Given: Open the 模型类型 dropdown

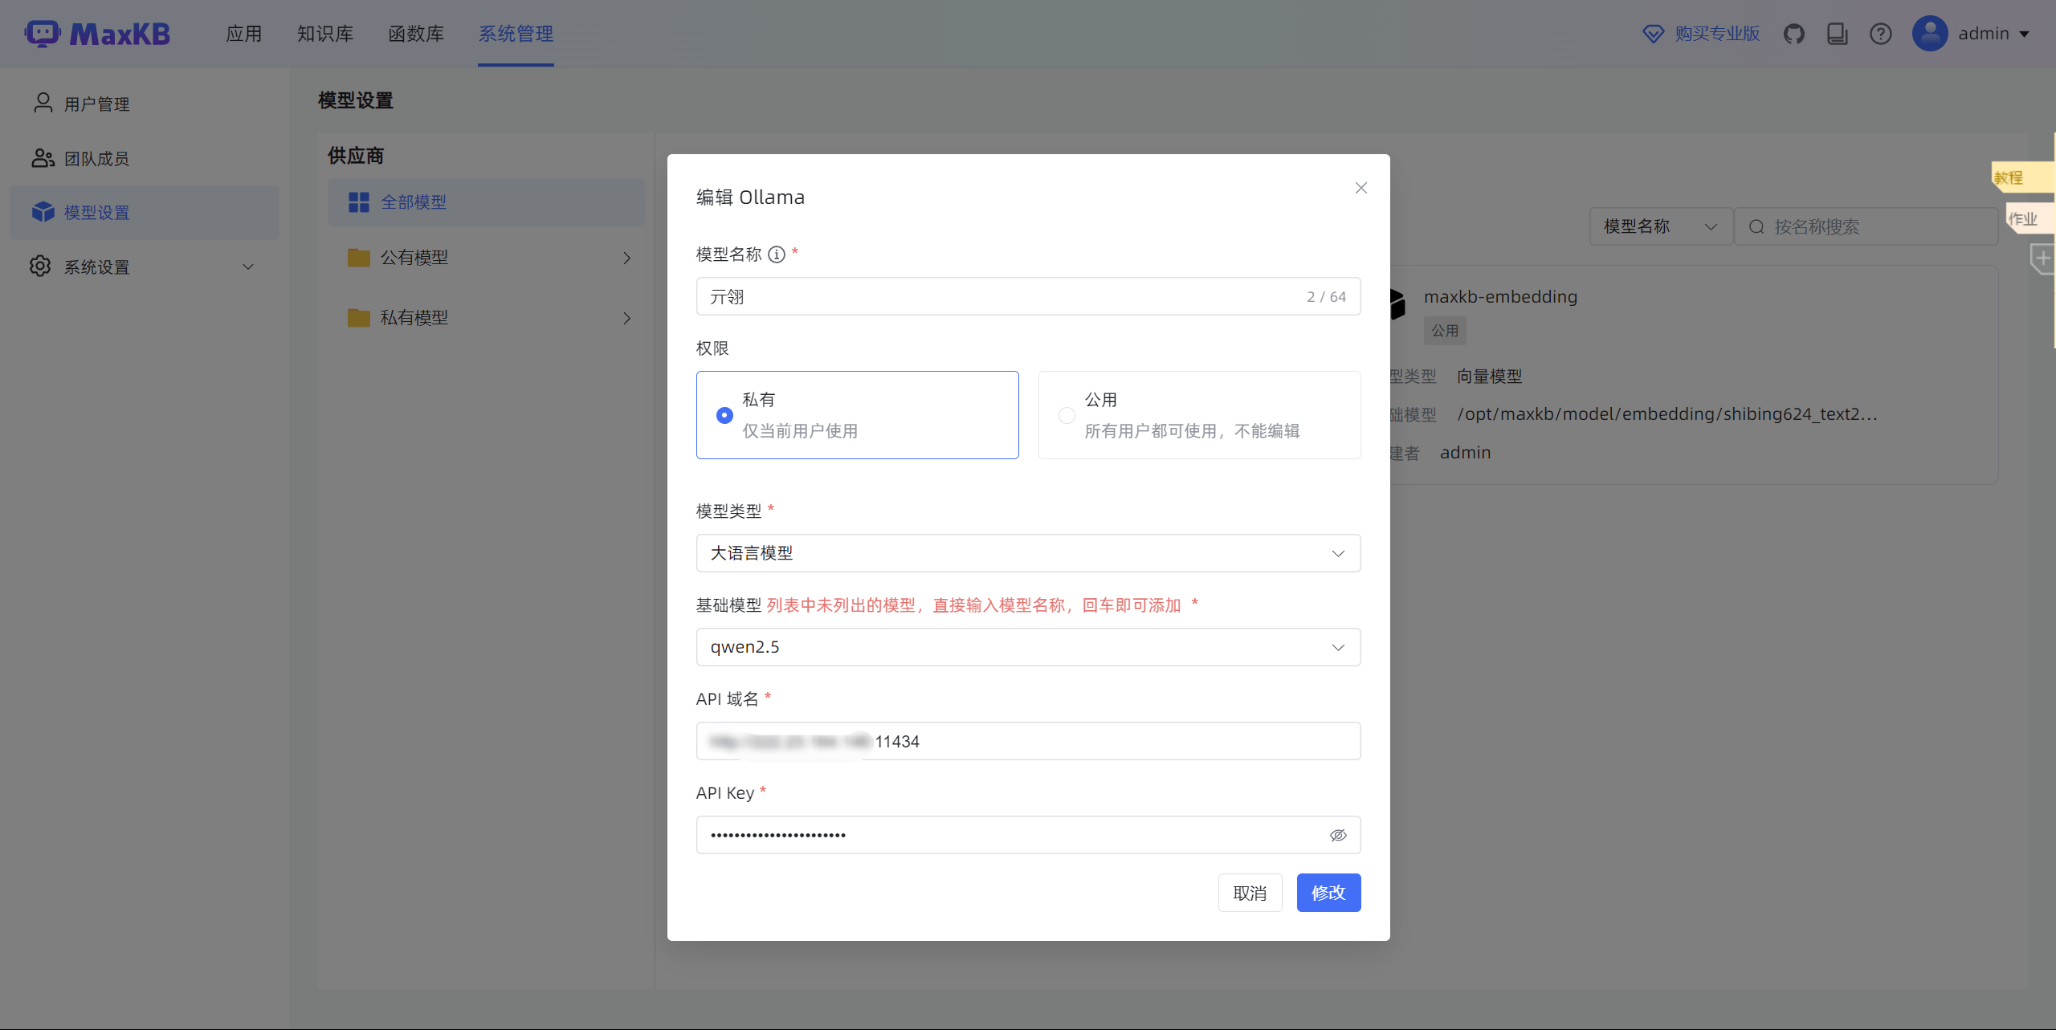Looking at the screenshot, I should point(1028,553).
